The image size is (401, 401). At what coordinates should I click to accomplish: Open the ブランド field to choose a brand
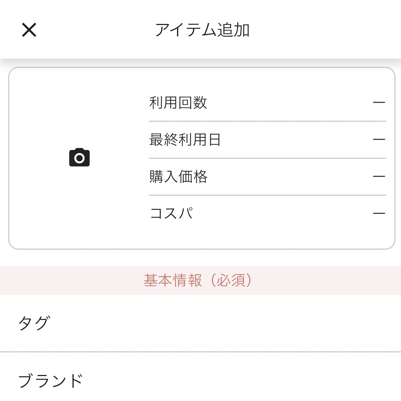[x=51, y=380]
